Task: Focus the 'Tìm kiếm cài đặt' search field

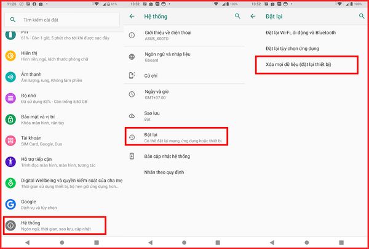Action: [62, 20]
